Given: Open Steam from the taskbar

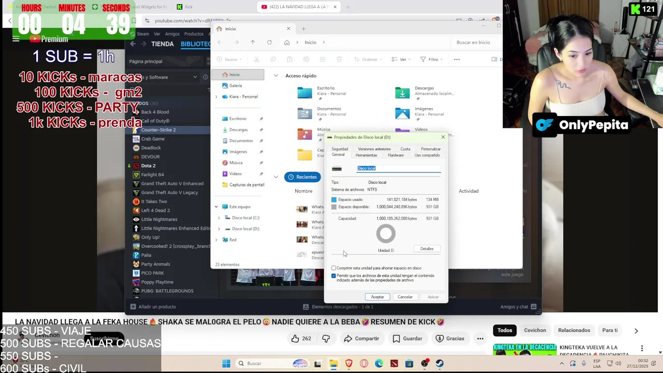Looking at the screenshot, I should (x=440, y=363).
